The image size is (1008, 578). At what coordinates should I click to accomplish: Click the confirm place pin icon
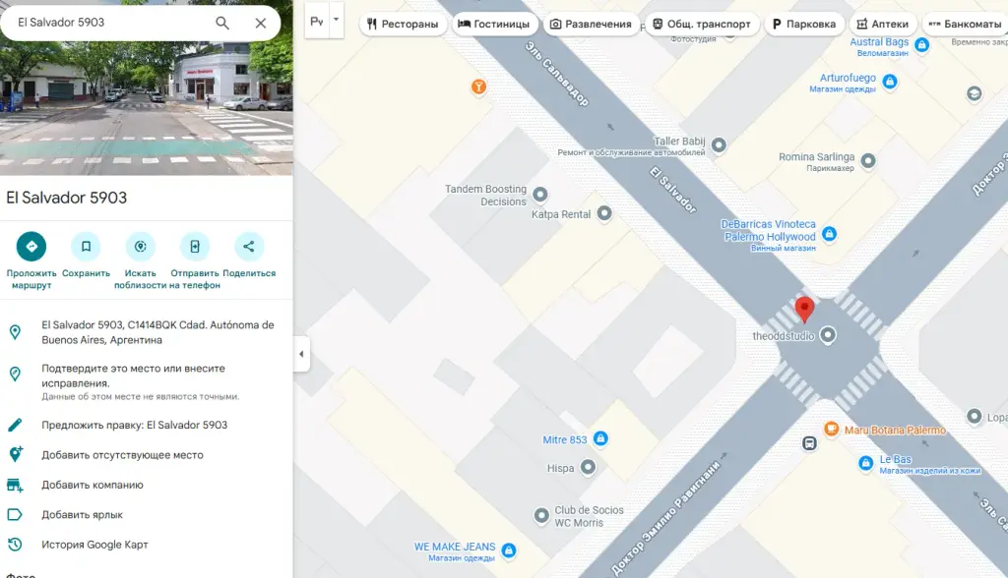coord(15,374)
